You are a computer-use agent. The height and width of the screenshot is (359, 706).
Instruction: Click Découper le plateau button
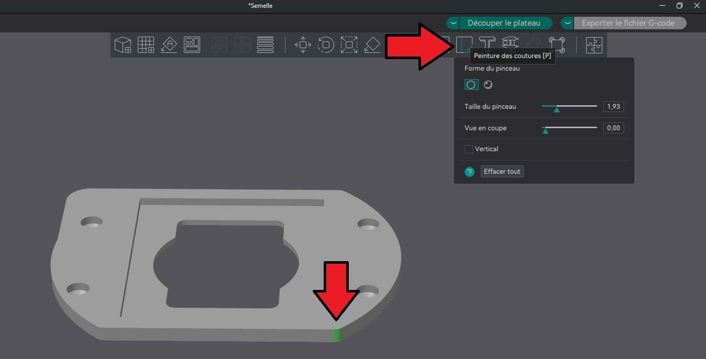coord(506,23)
